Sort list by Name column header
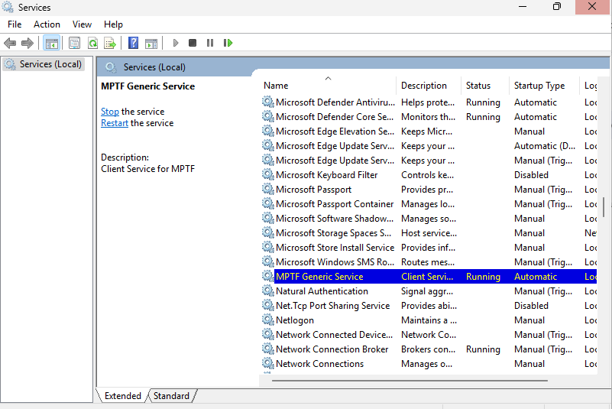The image size is (612, 409). (x=277, y=86)
